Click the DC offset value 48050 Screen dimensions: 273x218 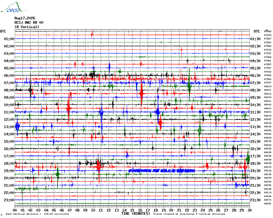click(x=268, y=204)
